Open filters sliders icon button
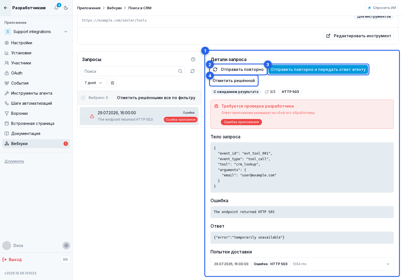 (113, 83)
